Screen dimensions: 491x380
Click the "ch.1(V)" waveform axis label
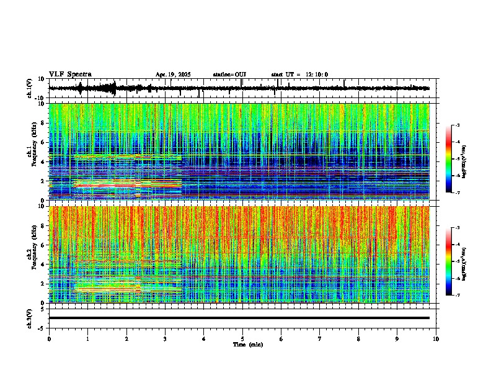tap(30, 88)
